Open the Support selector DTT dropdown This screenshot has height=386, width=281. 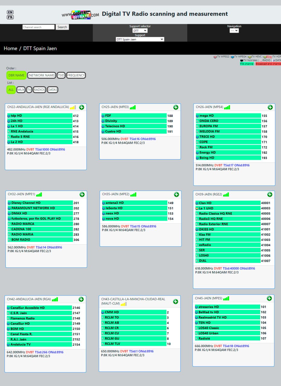coord(140,31)
